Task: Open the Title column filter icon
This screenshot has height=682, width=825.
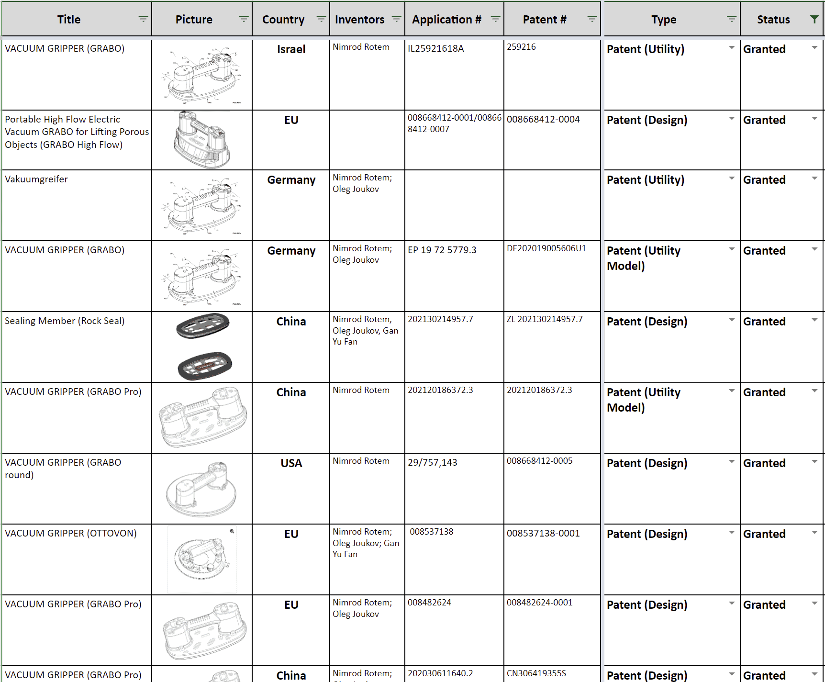Action: point(143,19)
